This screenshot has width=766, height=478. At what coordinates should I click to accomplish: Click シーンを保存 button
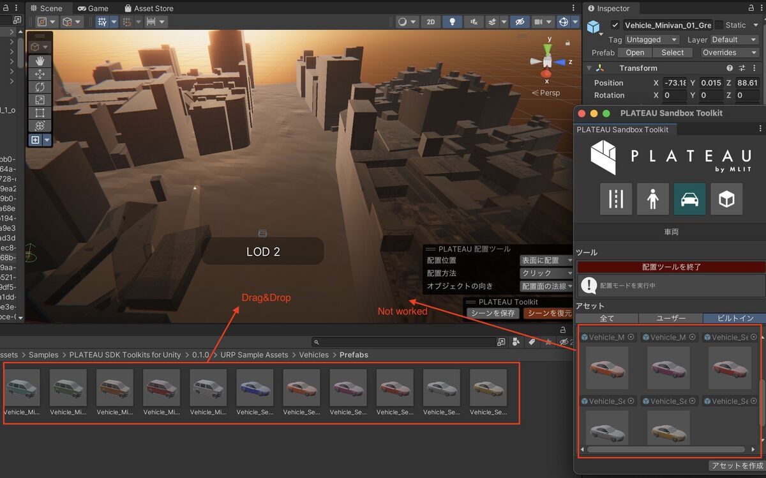493,313
